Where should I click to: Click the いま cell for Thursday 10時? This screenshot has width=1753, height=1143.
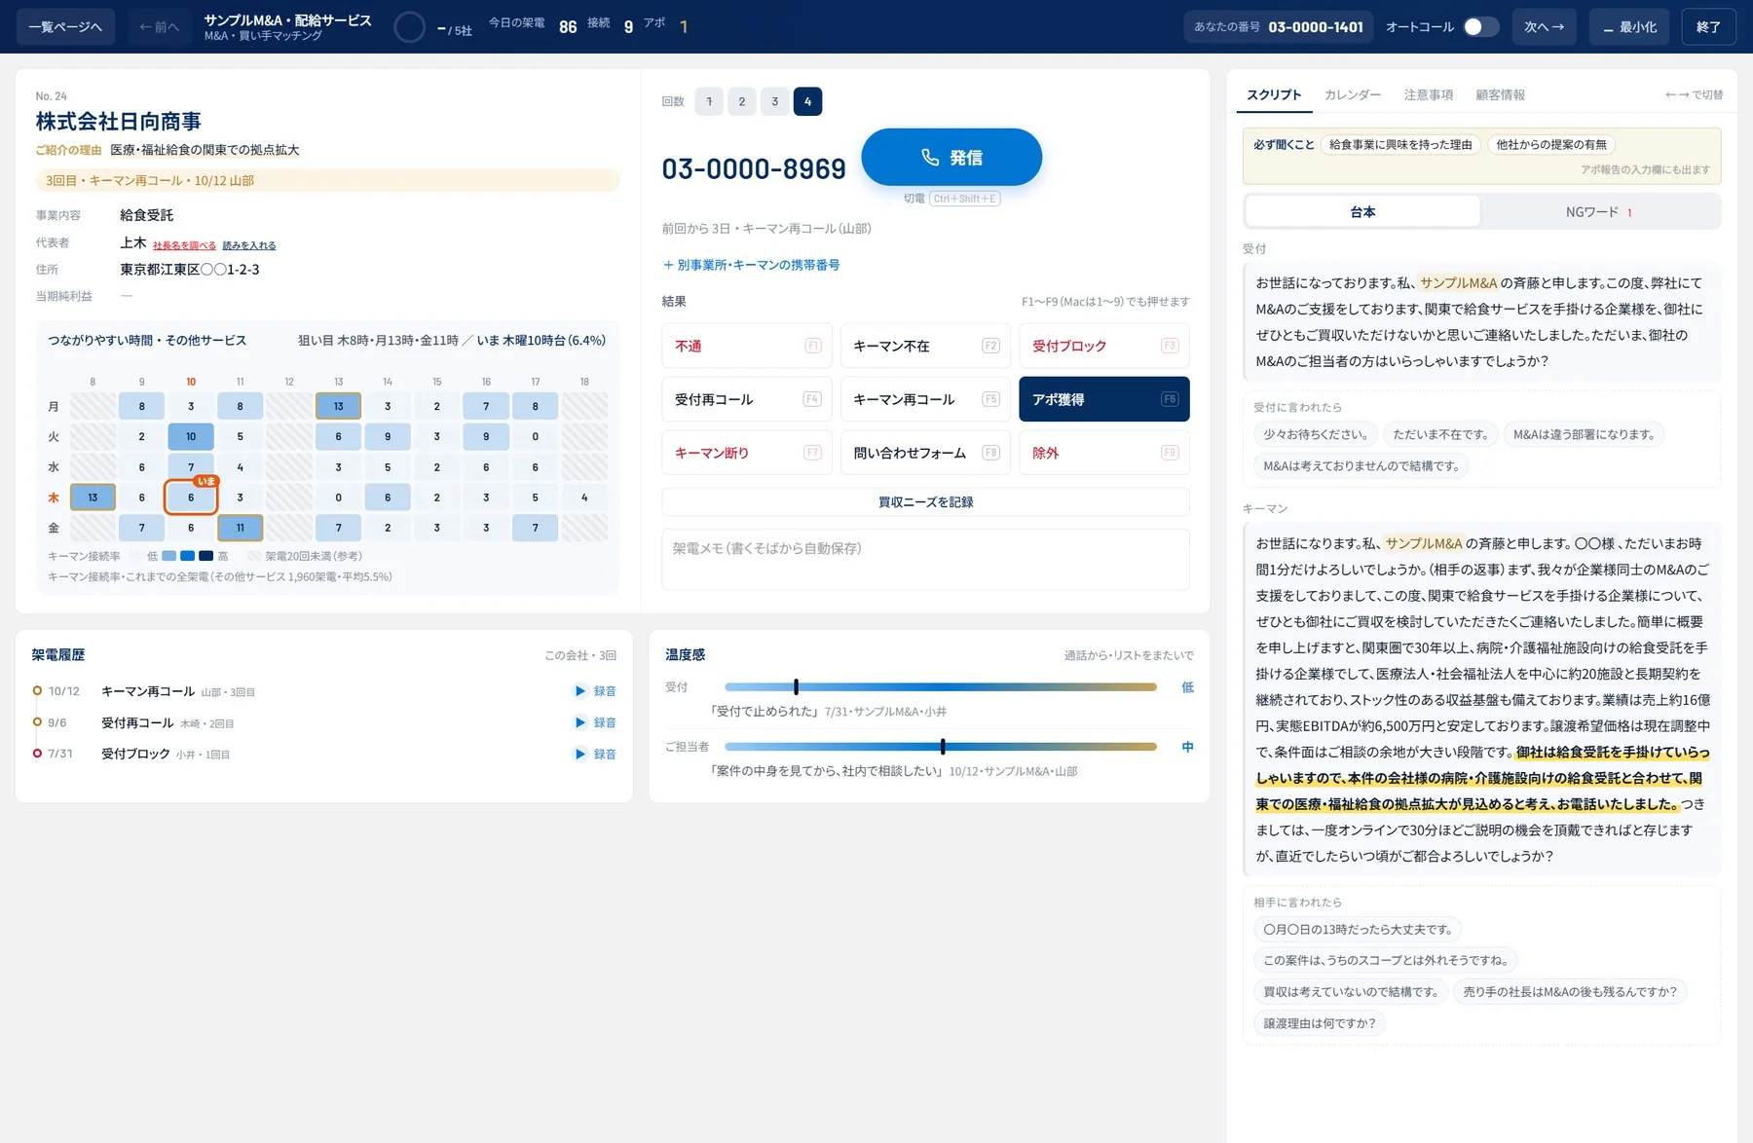191,498
